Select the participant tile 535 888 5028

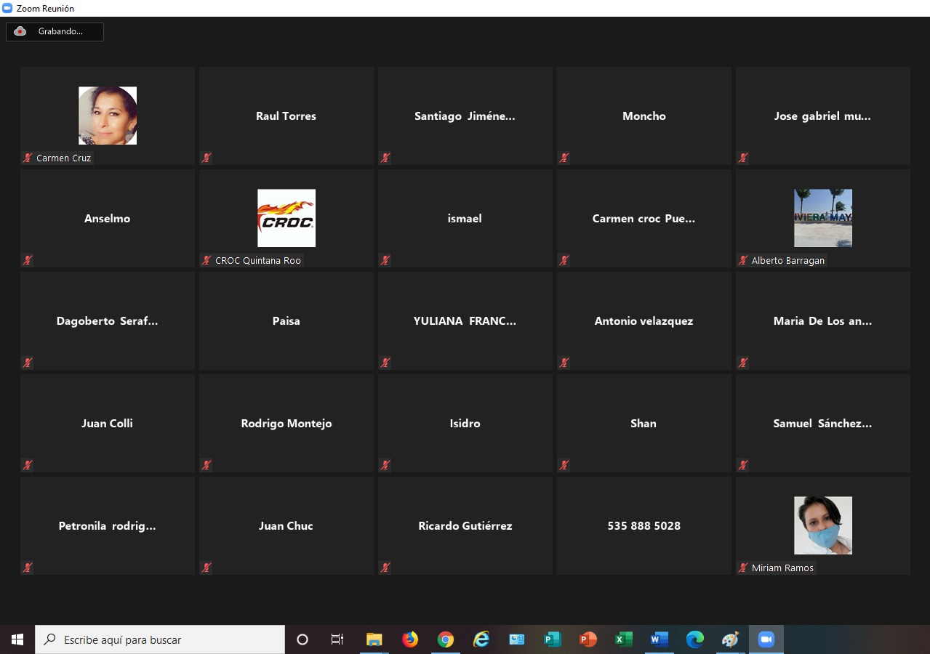pos(644,525)
